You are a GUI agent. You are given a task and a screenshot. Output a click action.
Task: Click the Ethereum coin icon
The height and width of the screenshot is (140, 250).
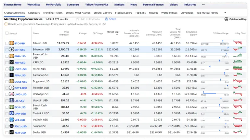pos(12,49)
